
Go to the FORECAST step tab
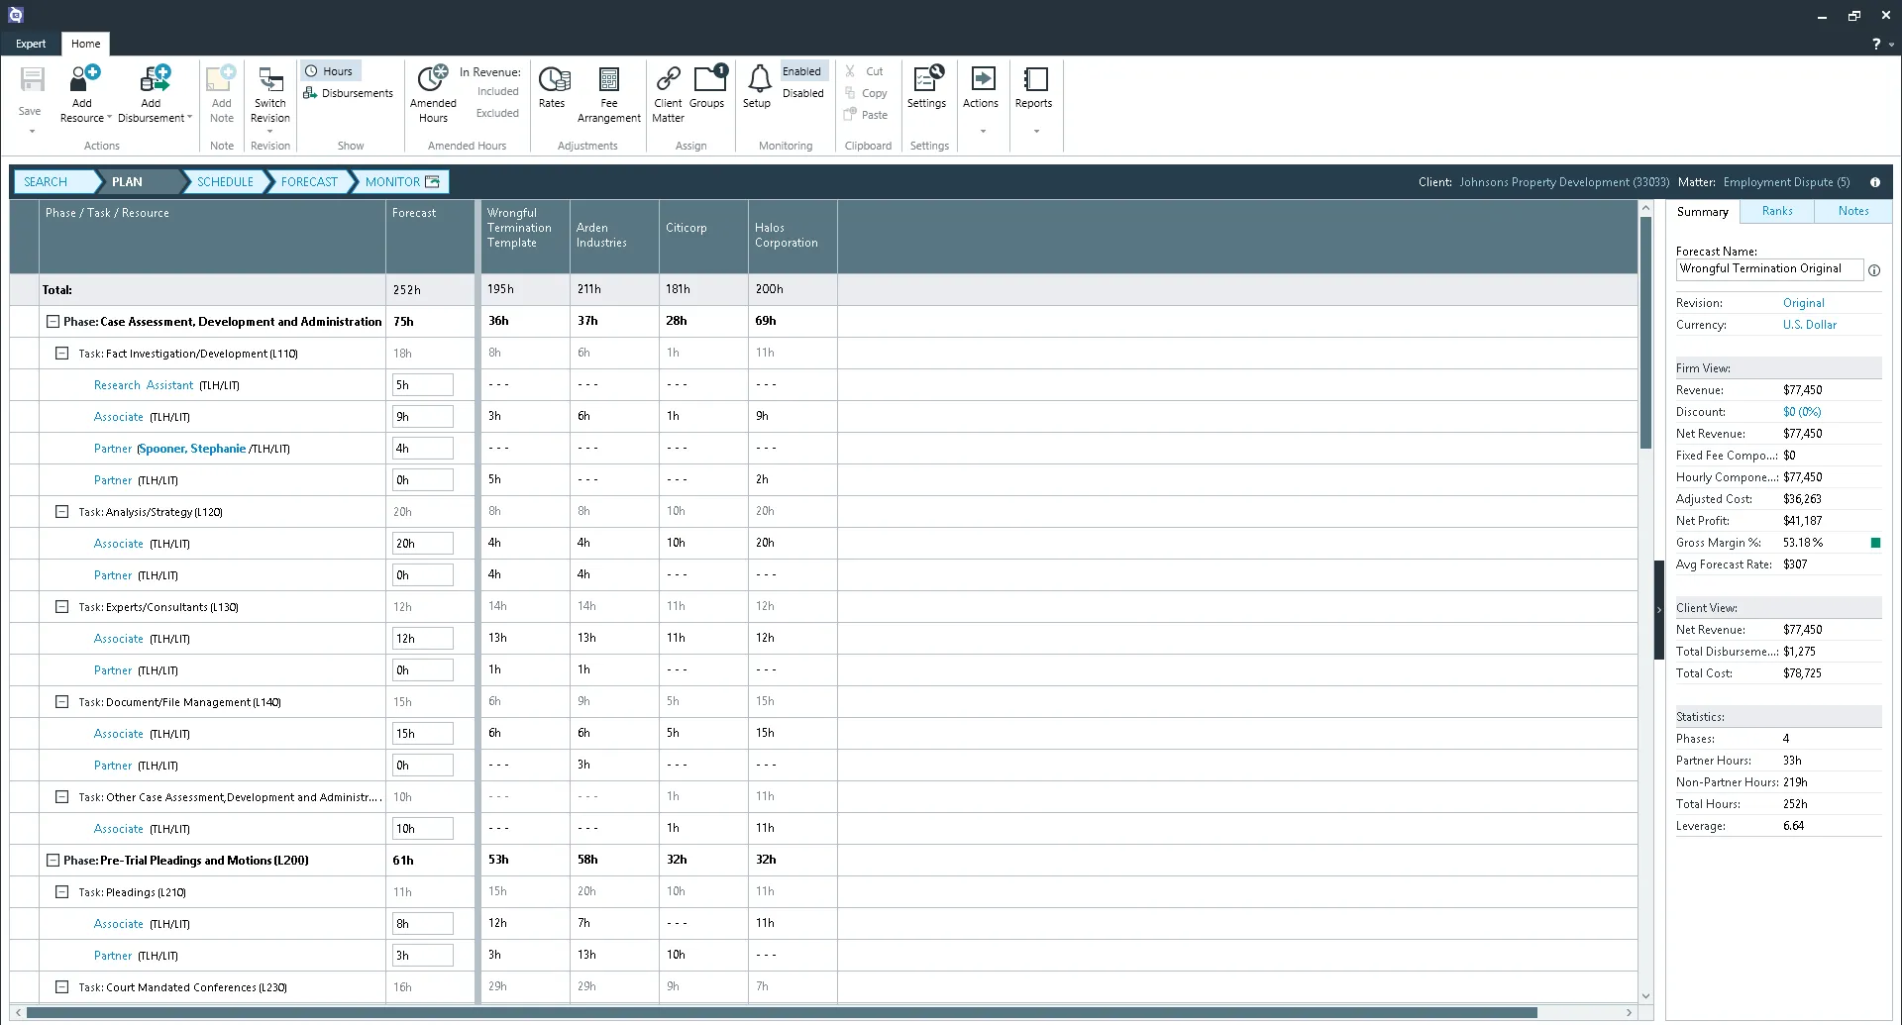point(308,182)
